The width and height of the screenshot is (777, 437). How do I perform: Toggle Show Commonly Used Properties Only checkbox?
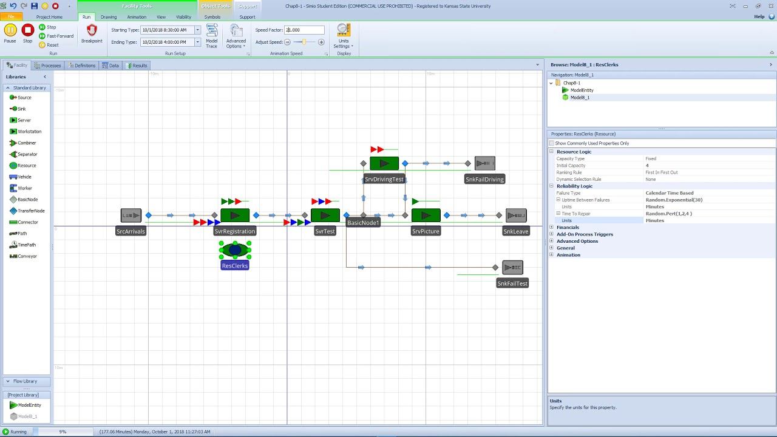coord(552,143)
